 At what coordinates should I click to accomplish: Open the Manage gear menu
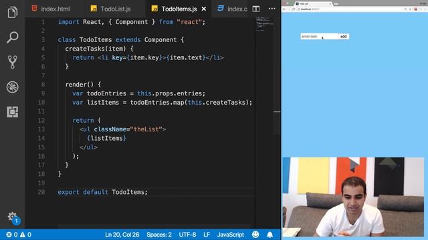click(12, 217)
